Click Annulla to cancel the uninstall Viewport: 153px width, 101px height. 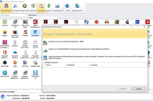139,89
